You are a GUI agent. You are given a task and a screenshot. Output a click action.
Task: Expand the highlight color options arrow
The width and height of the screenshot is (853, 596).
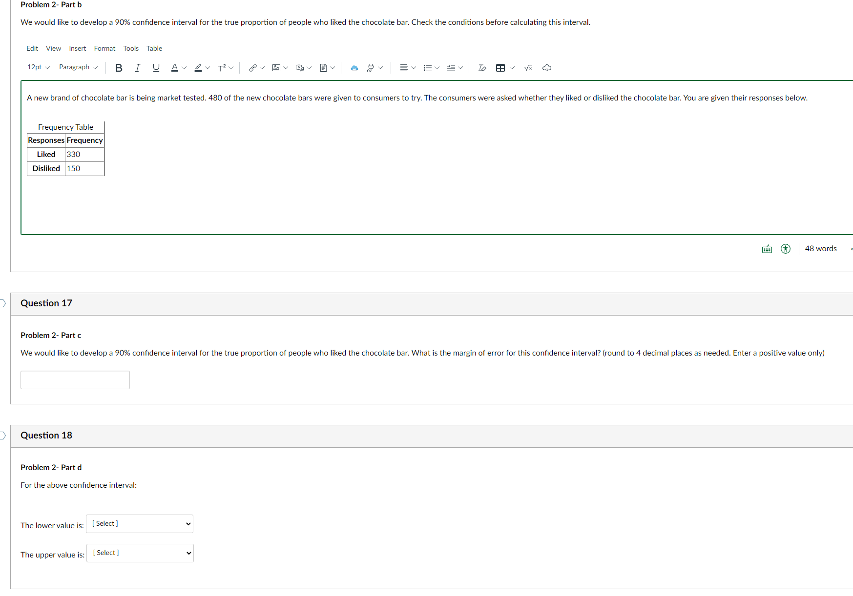point(208,68)
